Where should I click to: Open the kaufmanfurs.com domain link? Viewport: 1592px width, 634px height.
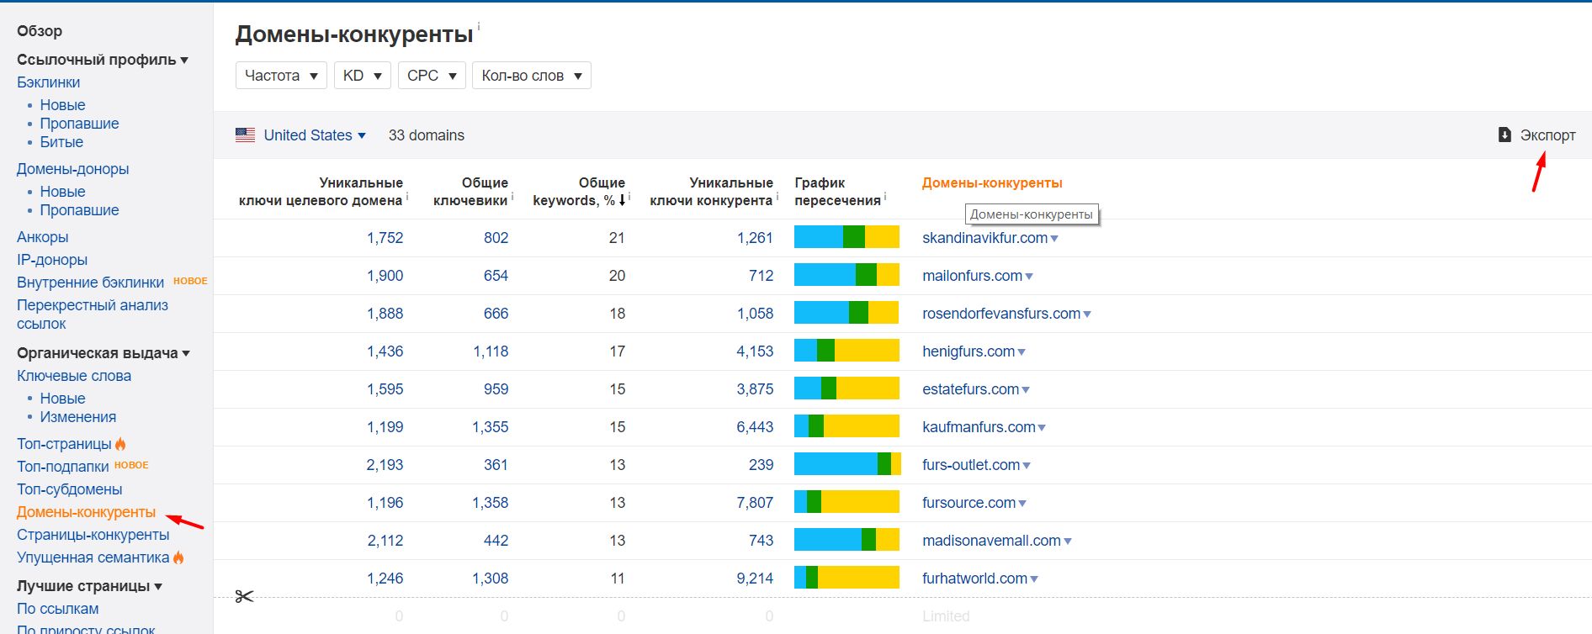pos(979,427)
